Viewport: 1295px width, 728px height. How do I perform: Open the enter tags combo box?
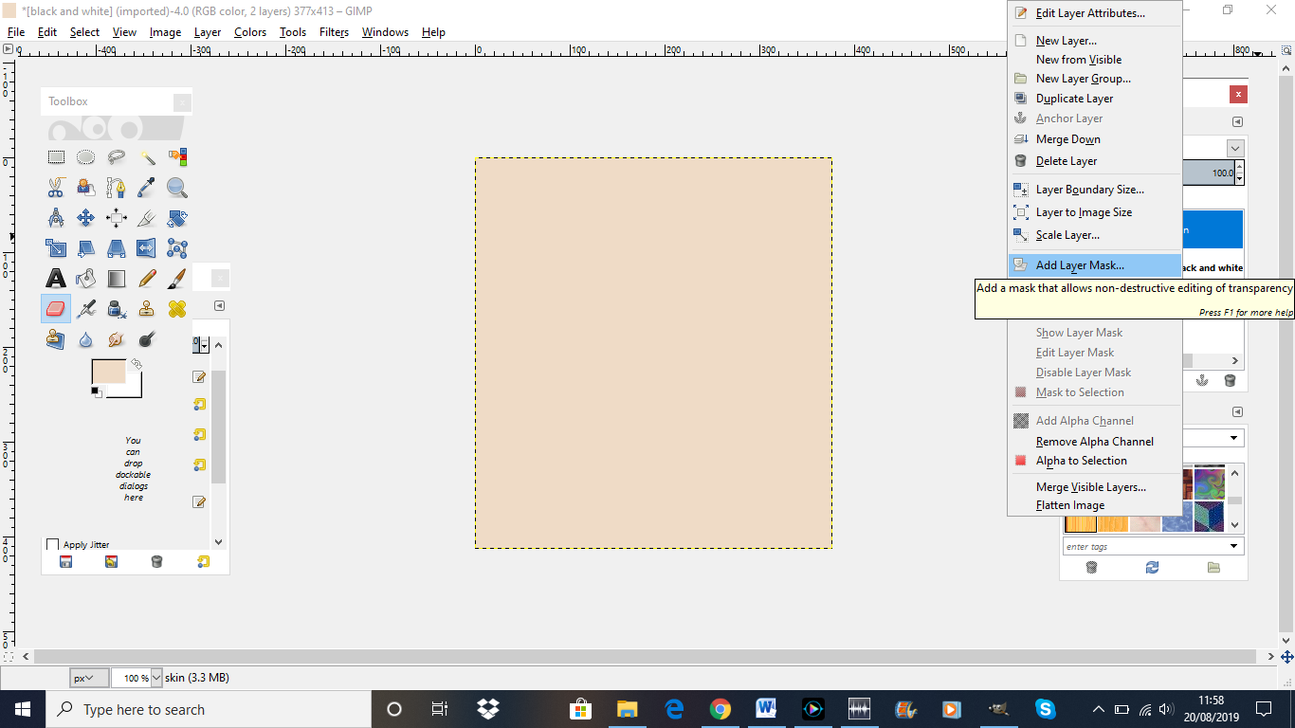click(1152, 545)
